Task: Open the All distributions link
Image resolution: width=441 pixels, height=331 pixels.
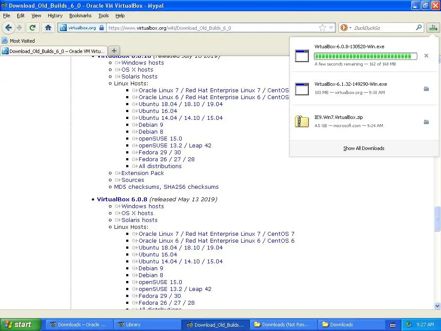Action: (160, 166)
